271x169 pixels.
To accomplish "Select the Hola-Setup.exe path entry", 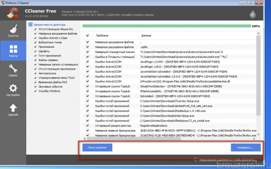I will [167, 116].
